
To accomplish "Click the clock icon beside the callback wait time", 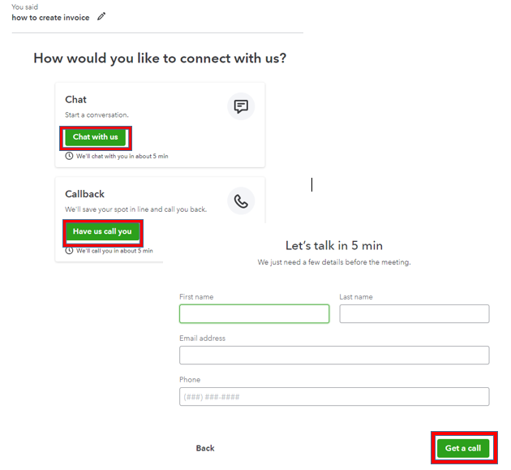I will pos(70,251).
